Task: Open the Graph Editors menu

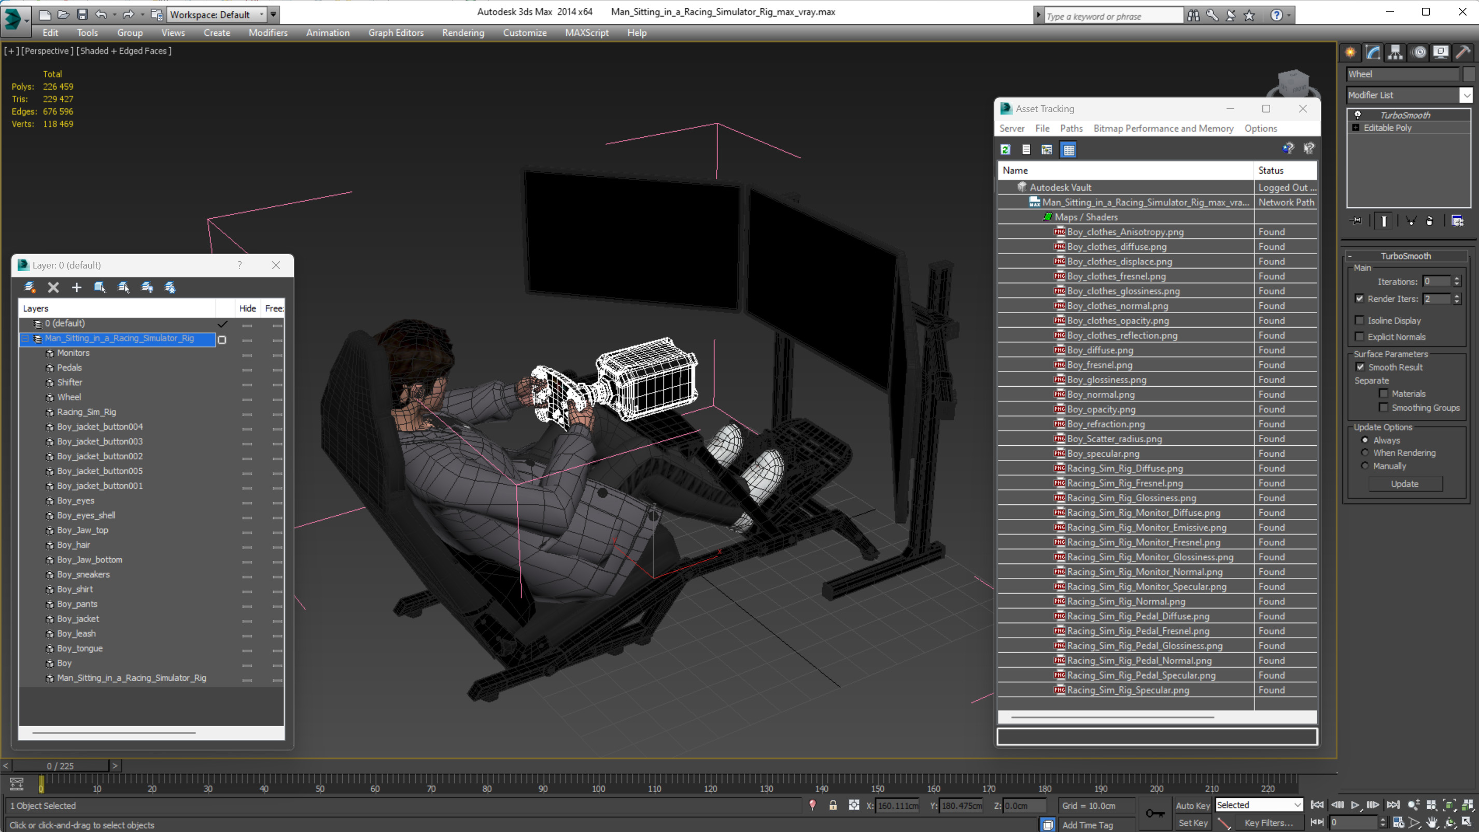Action: click(396, 33)
